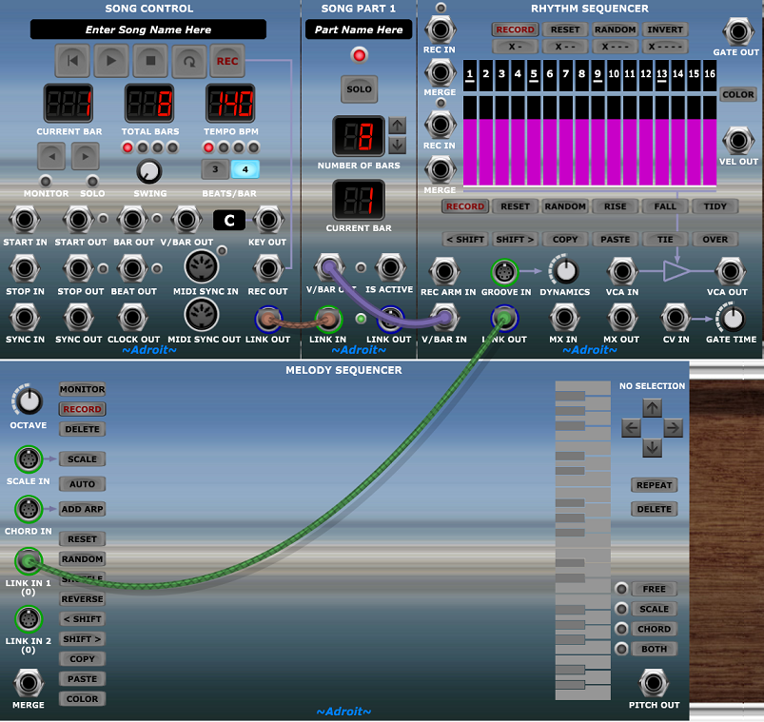Click the REVERSE button in Melody Sequencer

pyautogui.click(x=83, y=599)
